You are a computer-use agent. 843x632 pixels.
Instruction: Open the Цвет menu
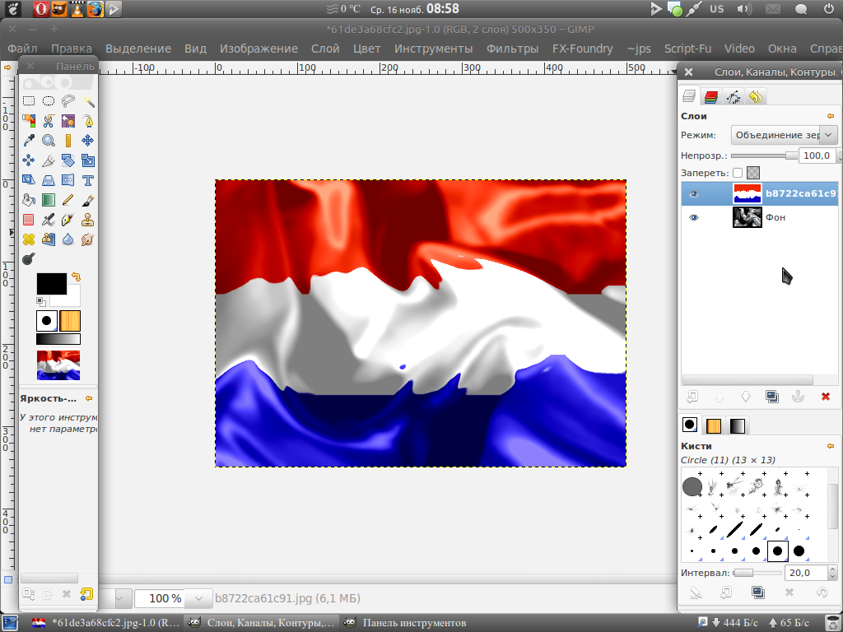366,49
